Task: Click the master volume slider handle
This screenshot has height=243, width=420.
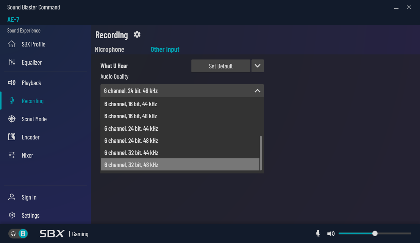Action: tap(375, 234)
